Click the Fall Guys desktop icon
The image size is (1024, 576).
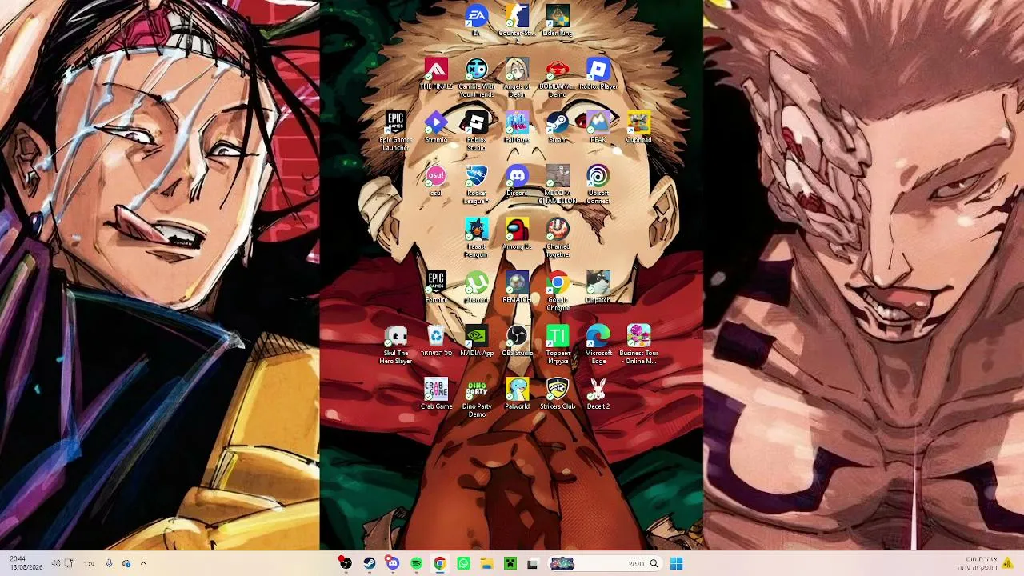(x=517, y=127)
